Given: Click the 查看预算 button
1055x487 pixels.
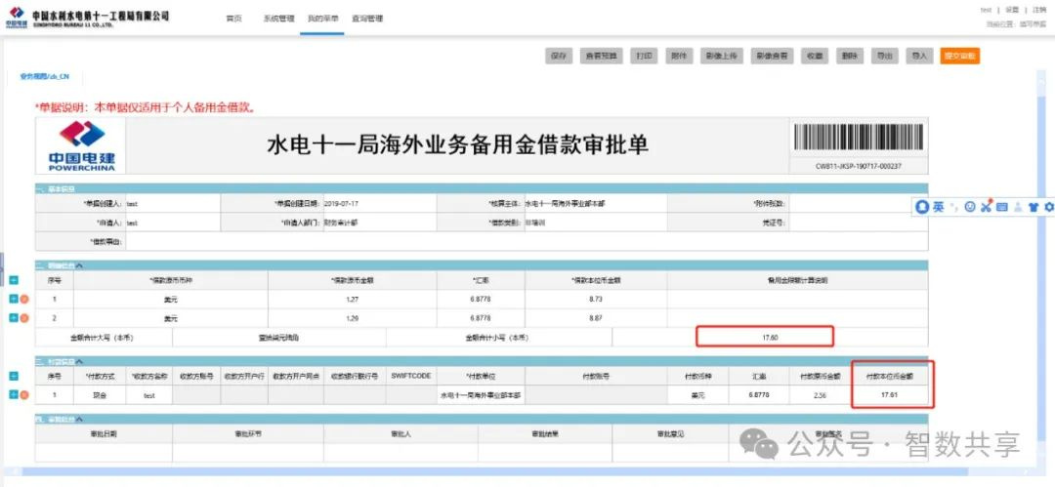Looking at the screenshot, I should click(x=602, y=56).
